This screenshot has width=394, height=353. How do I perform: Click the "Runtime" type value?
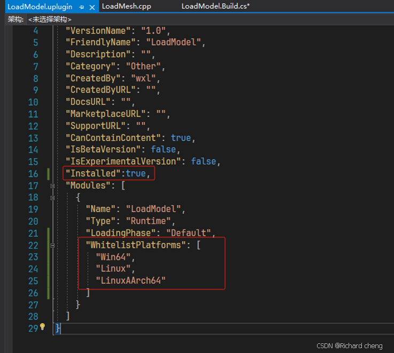pyautogui.click(x=148, y=221)
